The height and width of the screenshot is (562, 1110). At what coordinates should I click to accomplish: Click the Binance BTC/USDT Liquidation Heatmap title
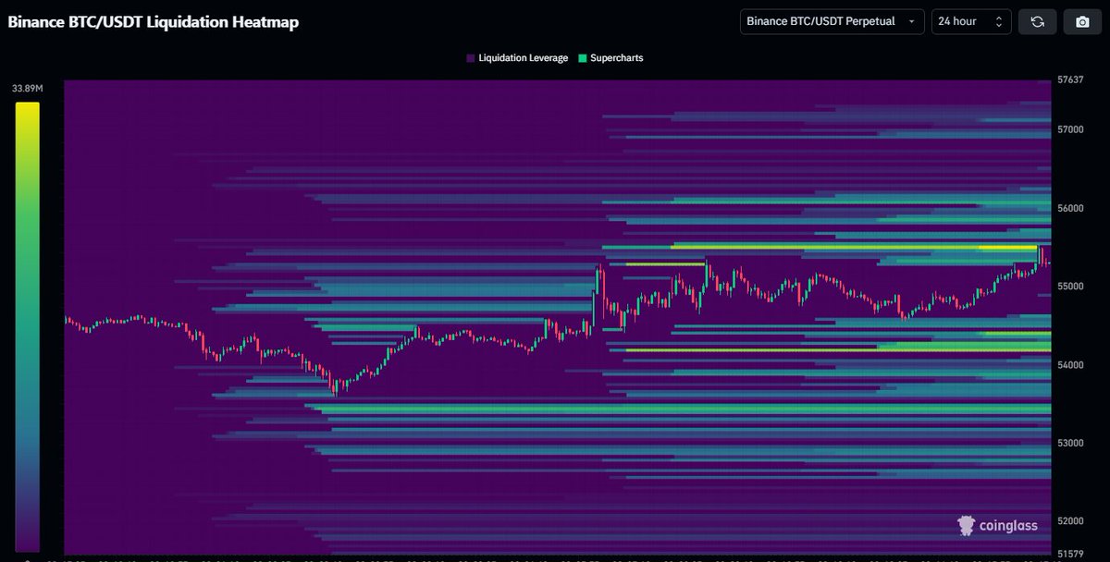(x=154, y=22)
